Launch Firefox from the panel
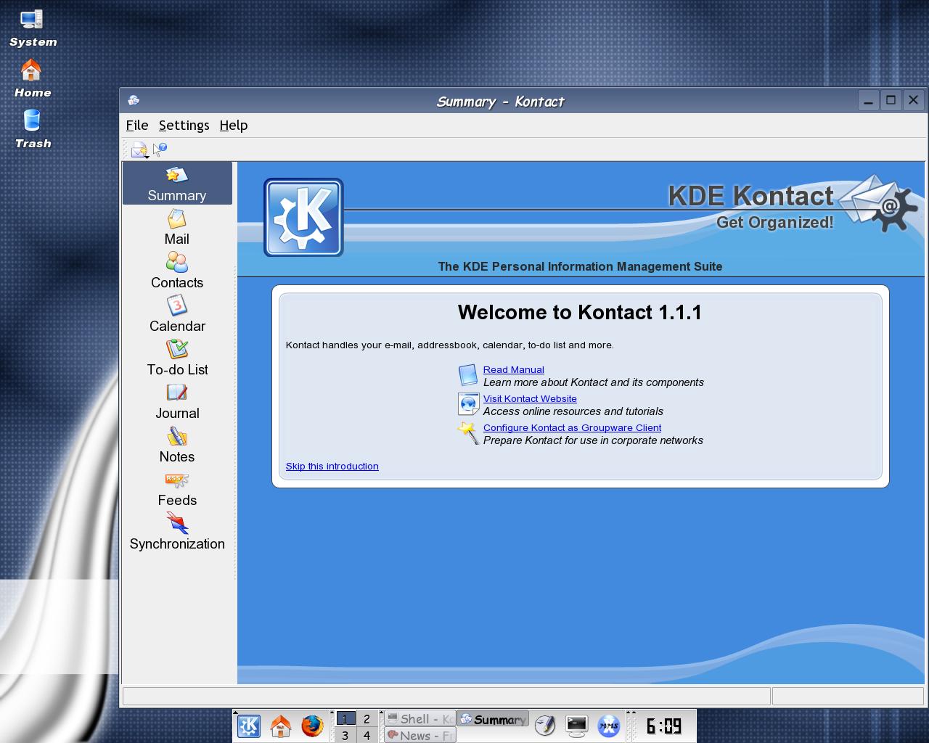 tap(312, 726)
